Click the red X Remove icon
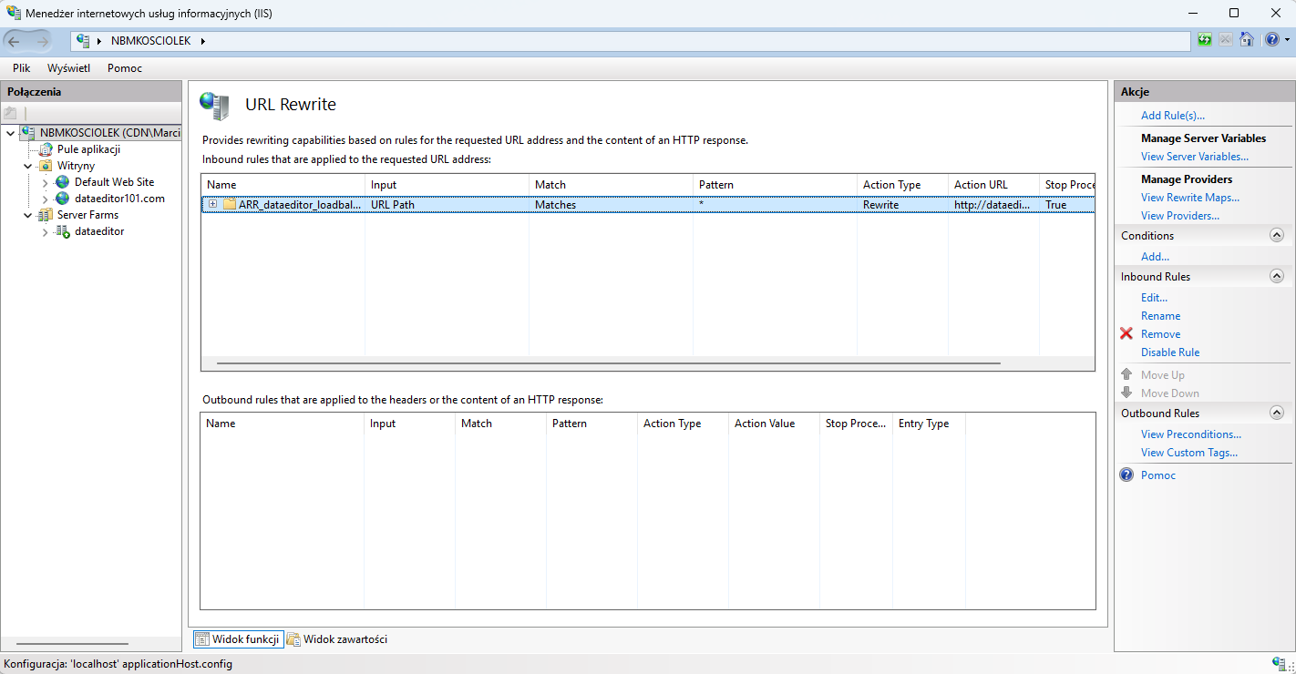This screenshot has height=674, width=1296. click(1126, 334)
